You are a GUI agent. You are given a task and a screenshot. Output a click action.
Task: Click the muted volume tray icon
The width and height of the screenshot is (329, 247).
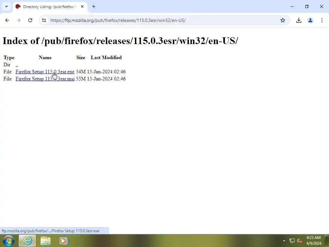(x=300, y=241)
